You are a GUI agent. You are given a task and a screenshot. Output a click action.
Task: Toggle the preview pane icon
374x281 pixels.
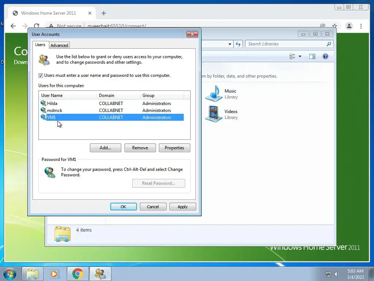pos(312,56)
